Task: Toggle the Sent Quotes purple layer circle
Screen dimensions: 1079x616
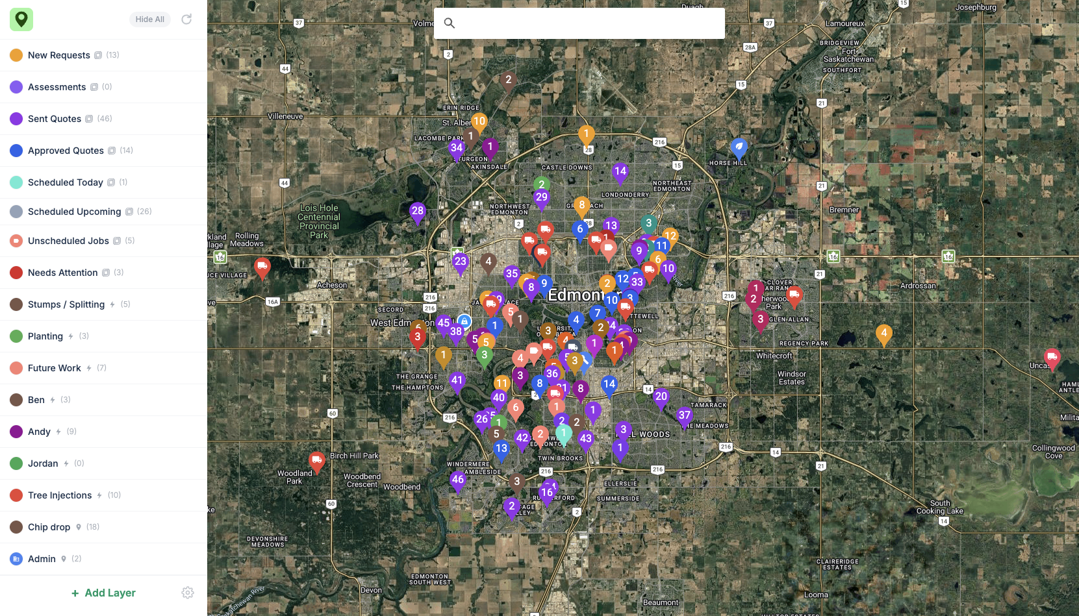Action: [x=16, y=119]
